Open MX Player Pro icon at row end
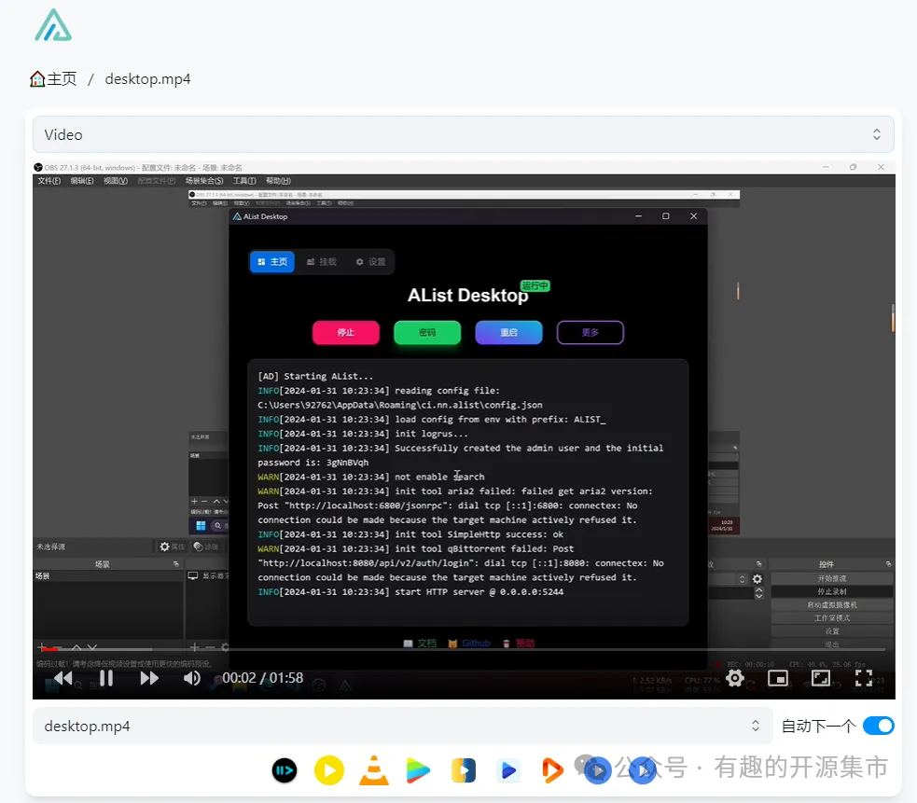 tap(642, 770)
